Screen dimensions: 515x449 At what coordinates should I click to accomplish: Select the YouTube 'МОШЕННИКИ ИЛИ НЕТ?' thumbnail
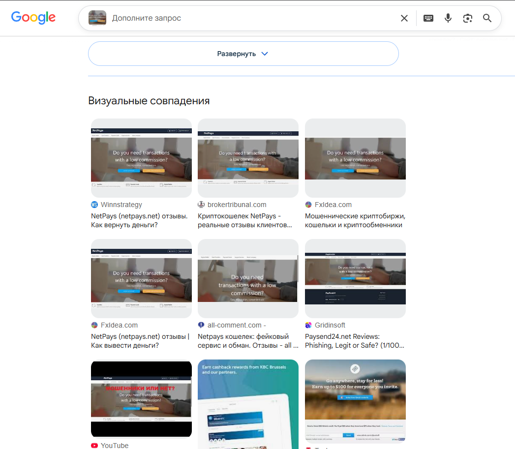point(141,399)
